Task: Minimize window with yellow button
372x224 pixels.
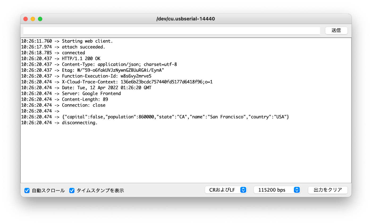Action: [33, 19]
